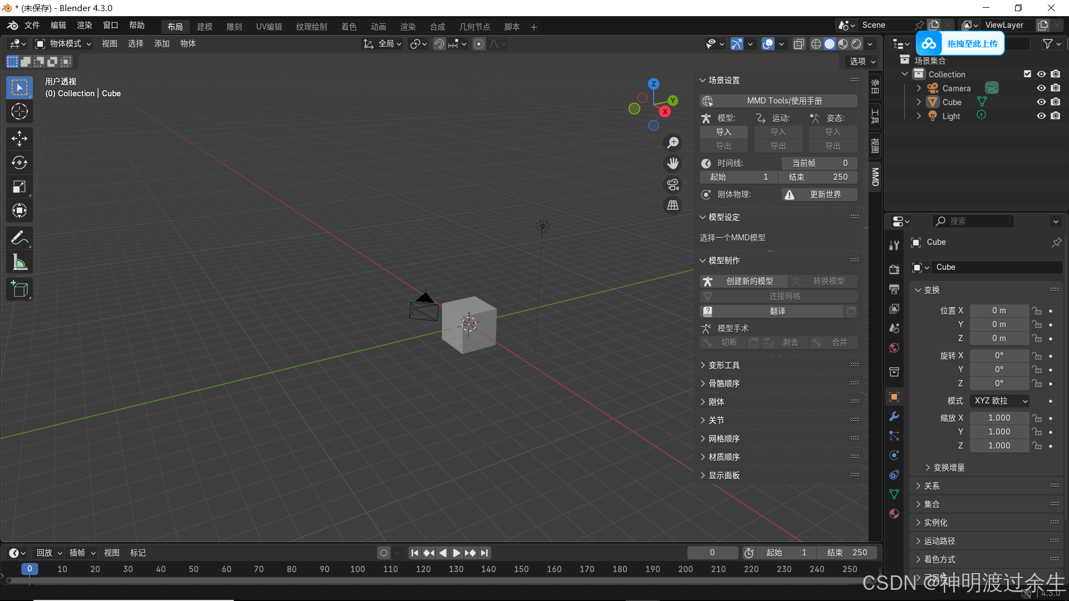This screenshot has height=601, width=1069.
Task: Select the Move tool in toolbar
Action: 19,139
